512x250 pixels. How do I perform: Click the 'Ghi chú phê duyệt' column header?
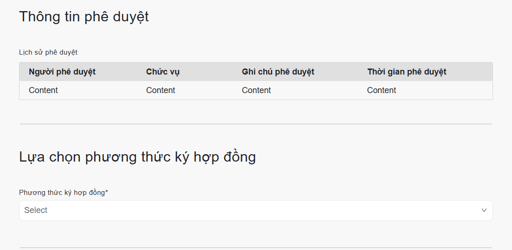tap(278, 72)
